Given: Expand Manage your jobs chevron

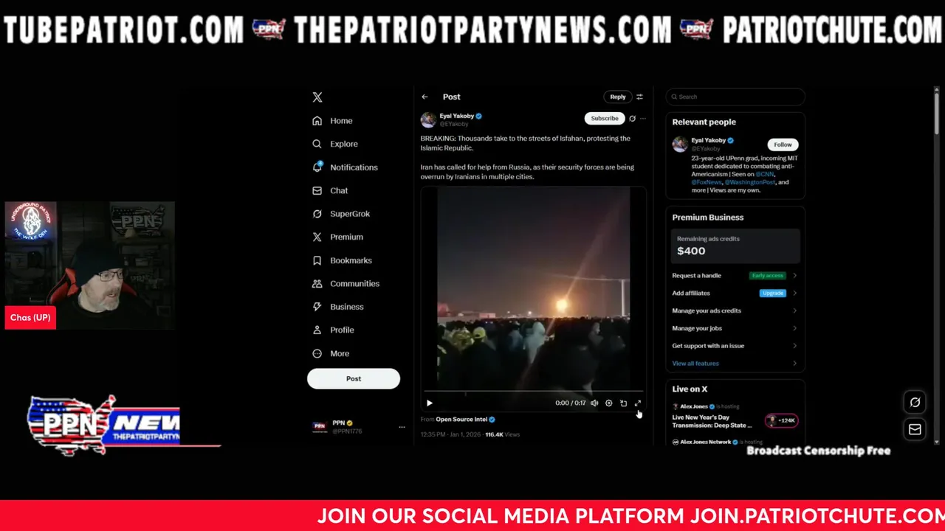Looking at the screenshot, I should click(x=794, y=328).
